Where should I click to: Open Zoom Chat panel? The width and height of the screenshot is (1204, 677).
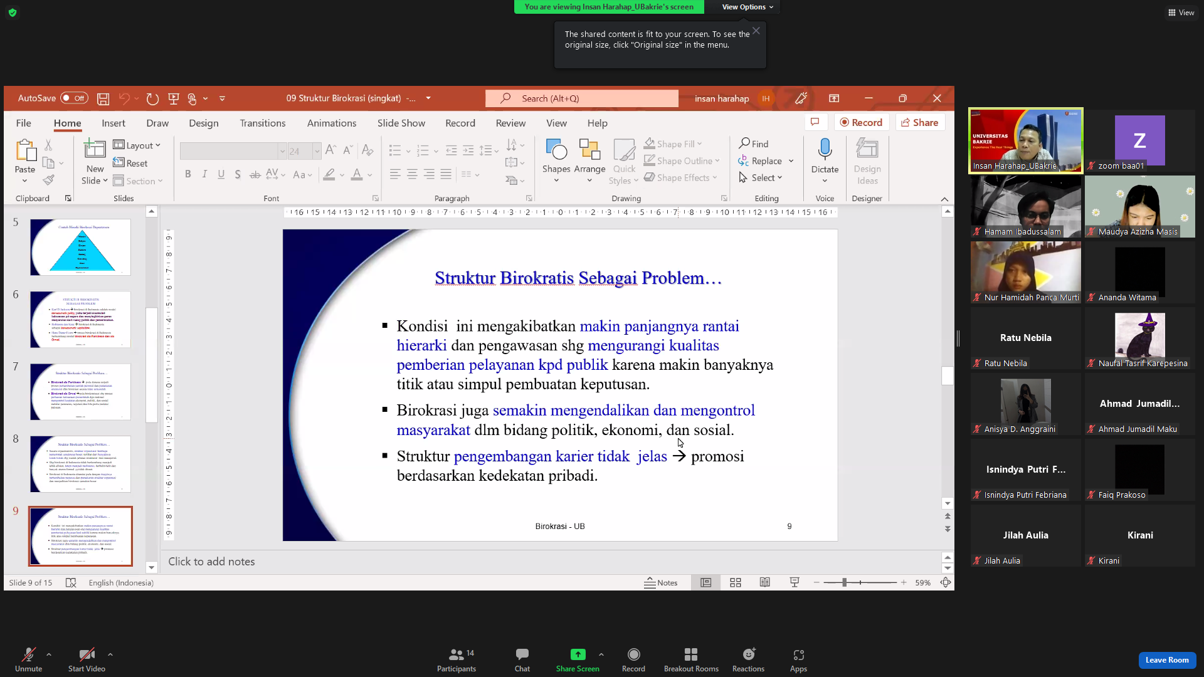point(522,660)
